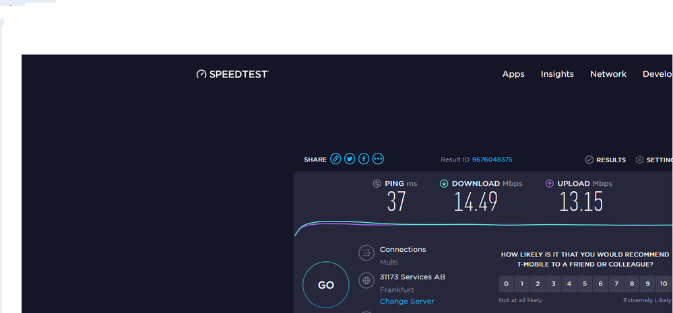Click the Settings gear icon

point(639,160)
